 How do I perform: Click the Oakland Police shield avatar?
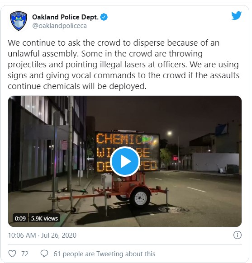[19, 21]
